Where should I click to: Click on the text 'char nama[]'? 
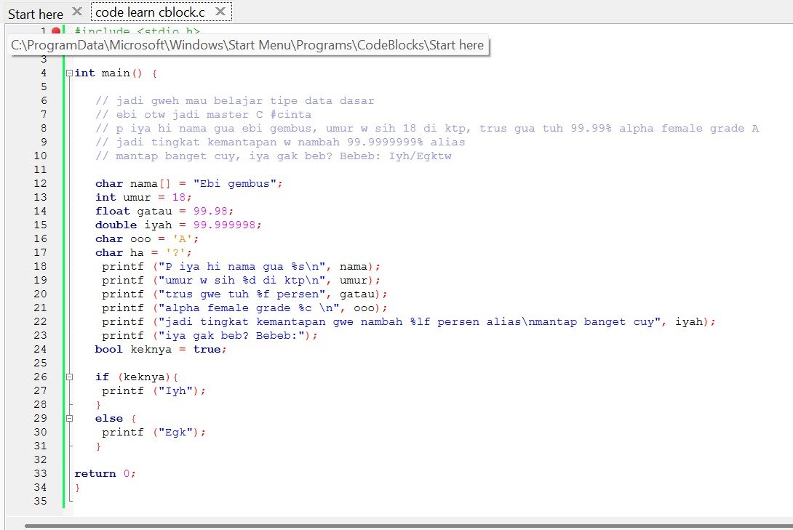pos(133,183)
